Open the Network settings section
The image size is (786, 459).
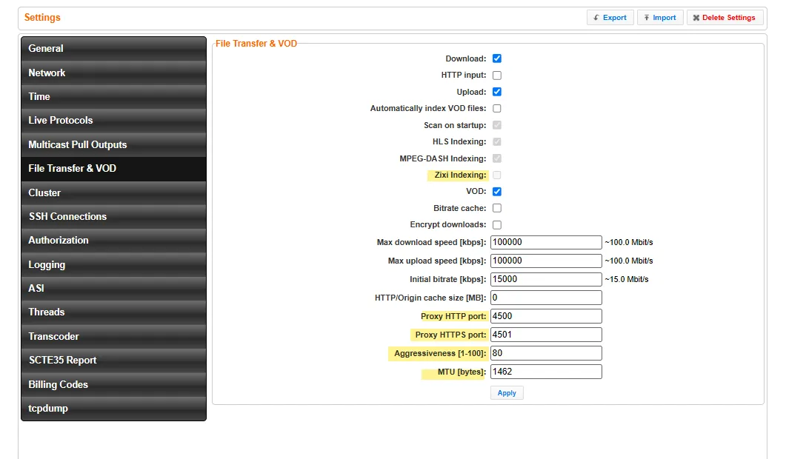(114, 73)
